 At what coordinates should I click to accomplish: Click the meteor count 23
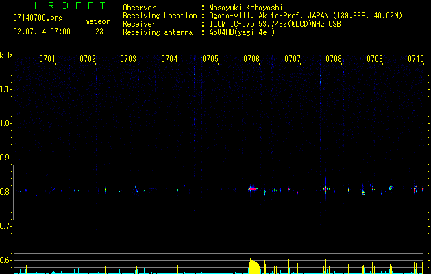(x=99, y=32)
